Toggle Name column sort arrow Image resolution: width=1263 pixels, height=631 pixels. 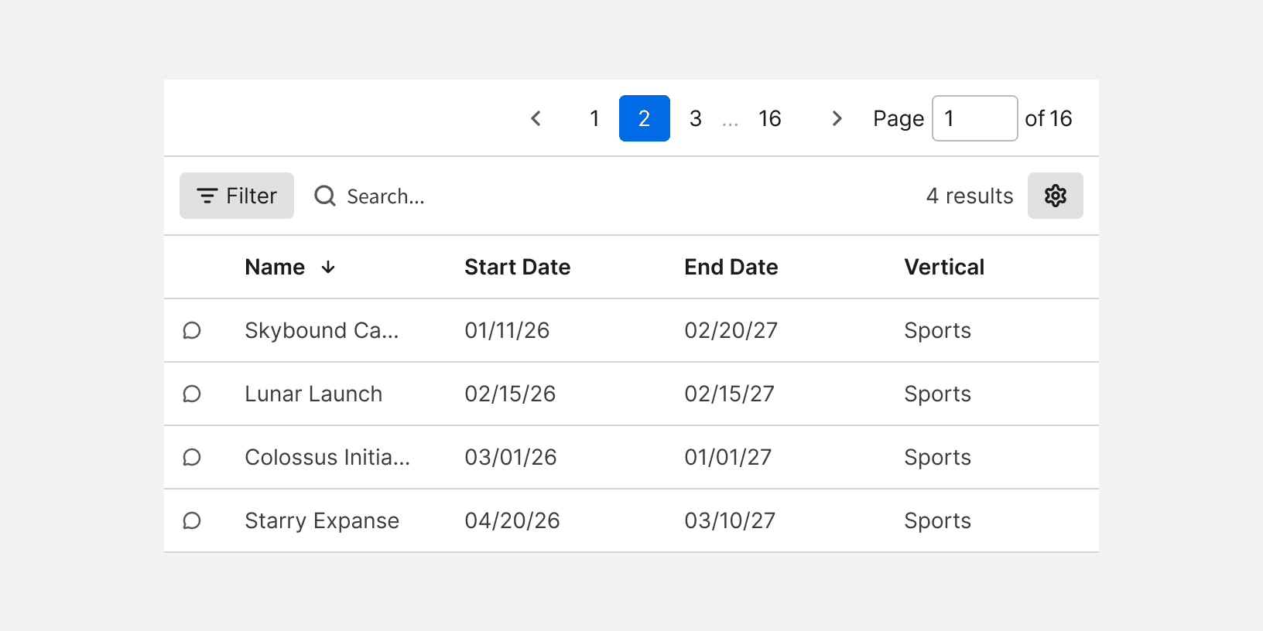tap(328, 268)
